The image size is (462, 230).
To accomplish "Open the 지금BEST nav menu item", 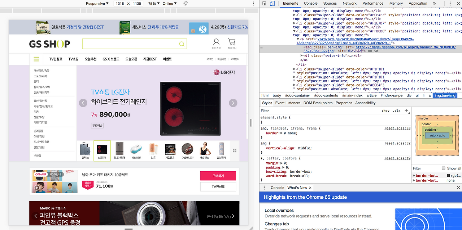I will point(150,59).
